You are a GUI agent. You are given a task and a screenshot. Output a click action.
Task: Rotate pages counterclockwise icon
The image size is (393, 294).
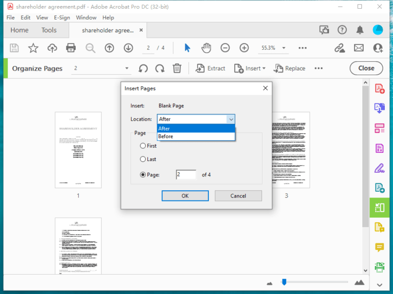click(143, 69)
